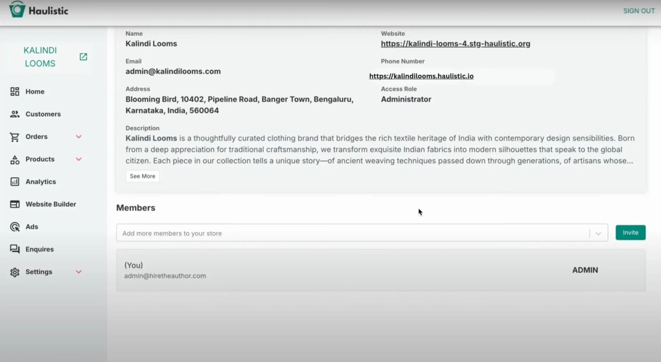The image size is (661, 362).
Task: Click the Products shapes icon
Action: point(15,159)
